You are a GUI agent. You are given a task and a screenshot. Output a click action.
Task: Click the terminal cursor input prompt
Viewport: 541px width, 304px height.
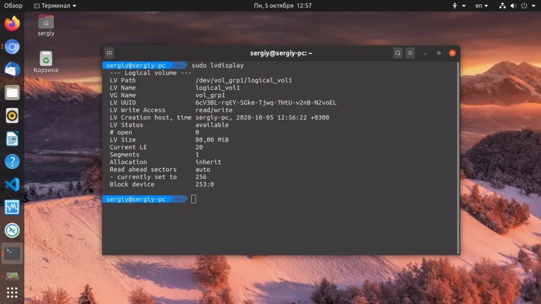click(193, 199)
